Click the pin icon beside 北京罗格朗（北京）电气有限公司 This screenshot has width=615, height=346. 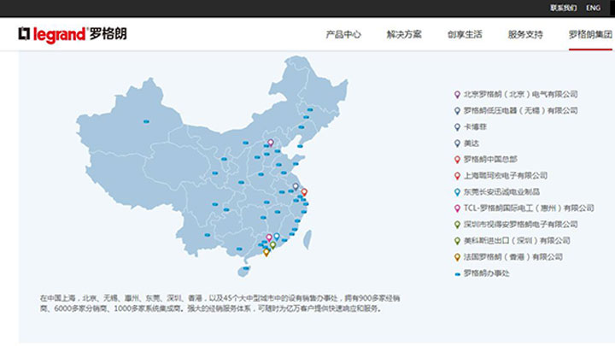[457, 94]
